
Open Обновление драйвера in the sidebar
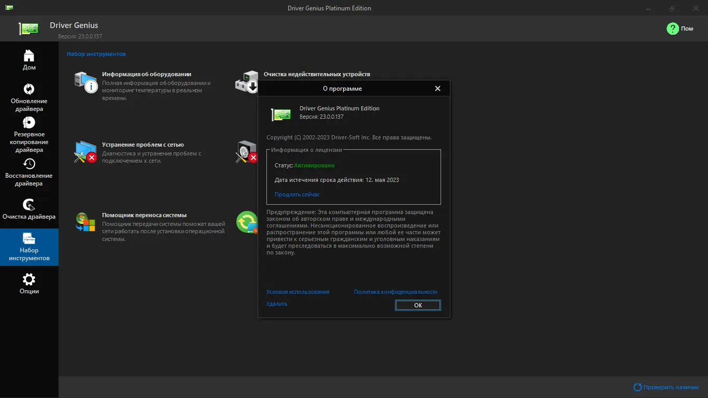(x=29, y=97)
